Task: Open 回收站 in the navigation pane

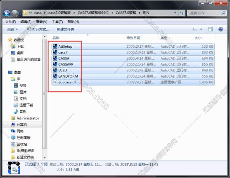Action: (x=22, y=144)
